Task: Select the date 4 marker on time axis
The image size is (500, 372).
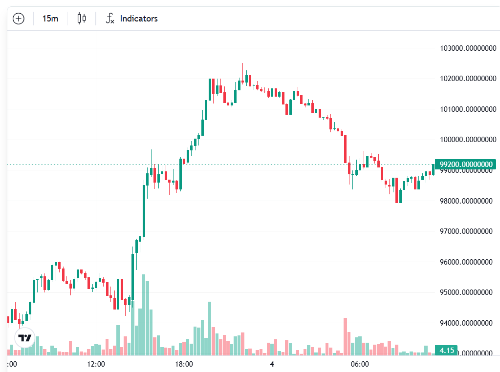Action: click(x=272, y=364)
